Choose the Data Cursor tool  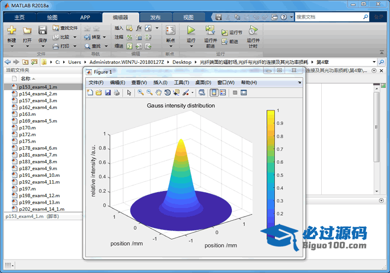(176, 93)
